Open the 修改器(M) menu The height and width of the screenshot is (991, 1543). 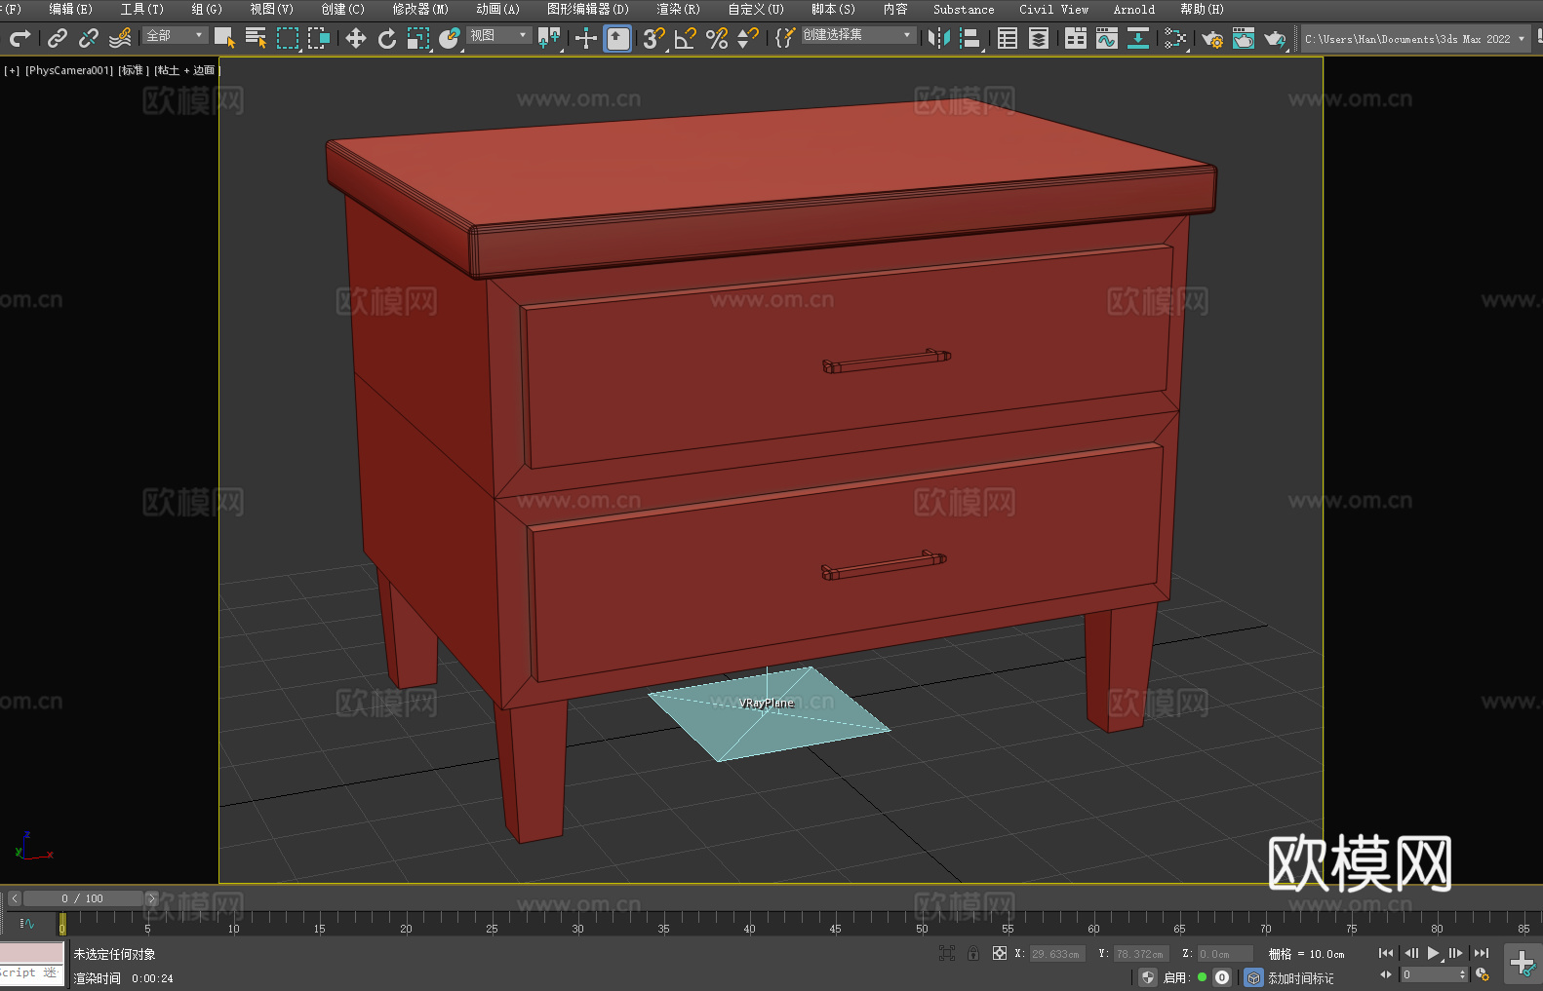tap(420, 9)
